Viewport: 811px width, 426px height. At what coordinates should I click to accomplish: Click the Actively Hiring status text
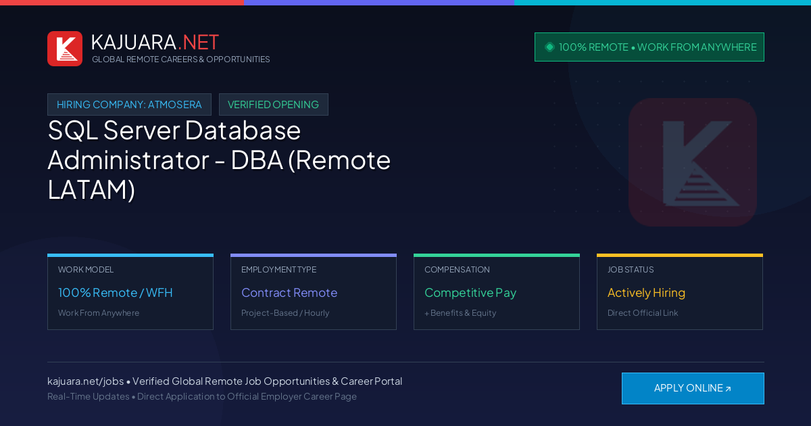[646, 293]
